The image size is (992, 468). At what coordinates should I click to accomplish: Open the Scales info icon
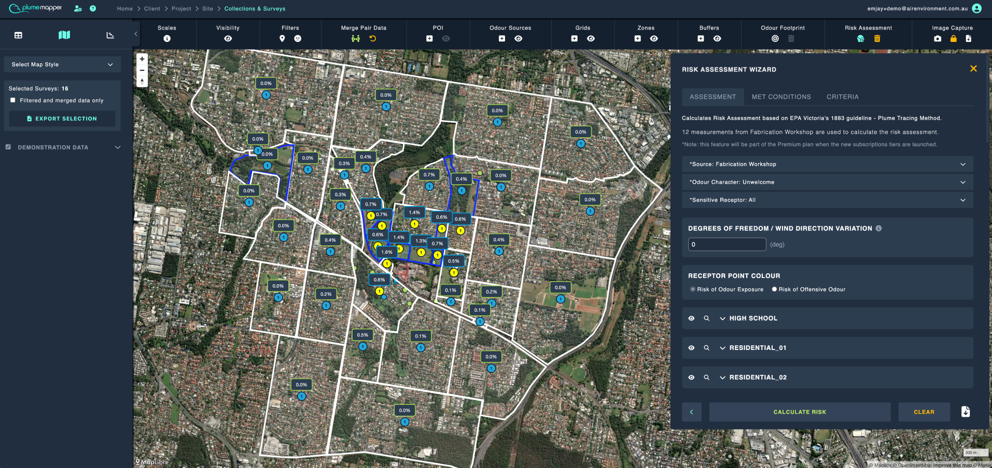167,39
